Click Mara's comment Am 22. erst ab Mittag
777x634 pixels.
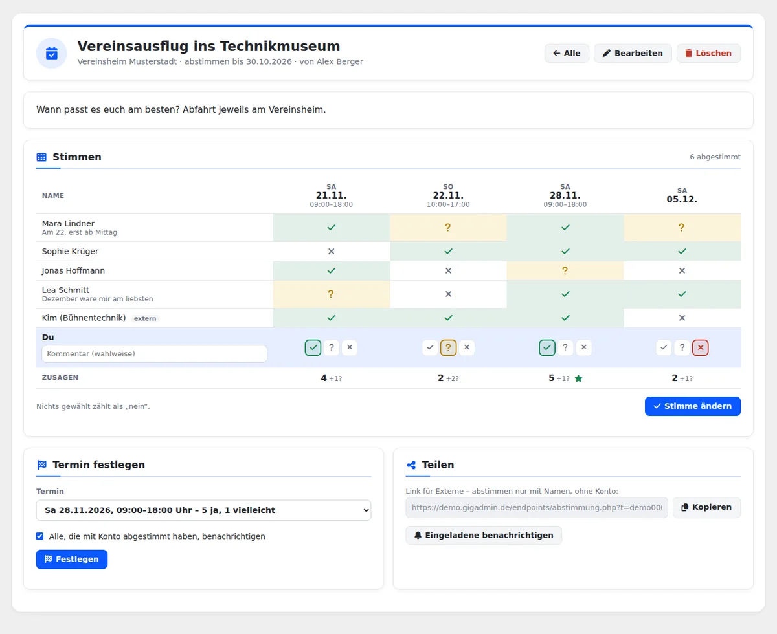coord(80,232)
